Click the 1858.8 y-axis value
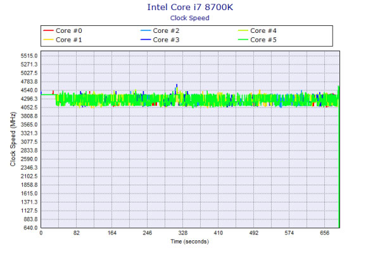380x253 pixels. coord(29,185)
